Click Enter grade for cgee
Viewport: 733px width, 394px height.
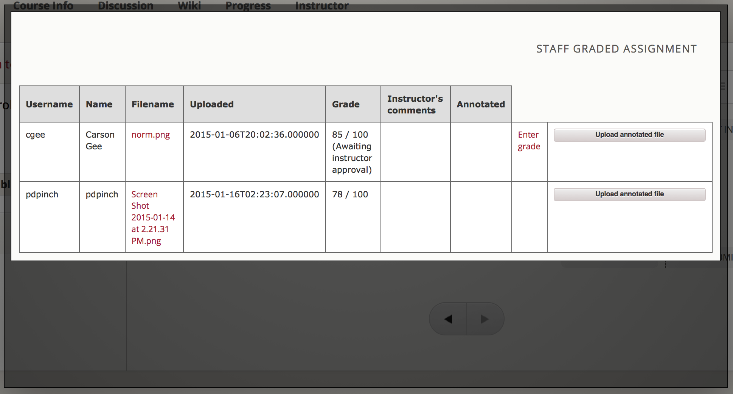(529, 140)
